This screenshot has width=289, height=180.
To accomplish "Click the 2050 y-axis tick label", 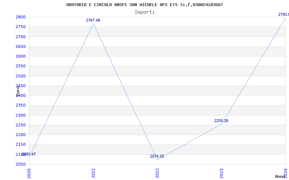I will [21, 164].
